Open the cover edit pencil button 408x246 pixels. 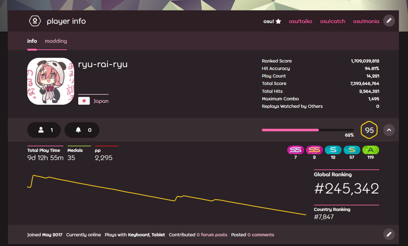[x=389, y=21]
